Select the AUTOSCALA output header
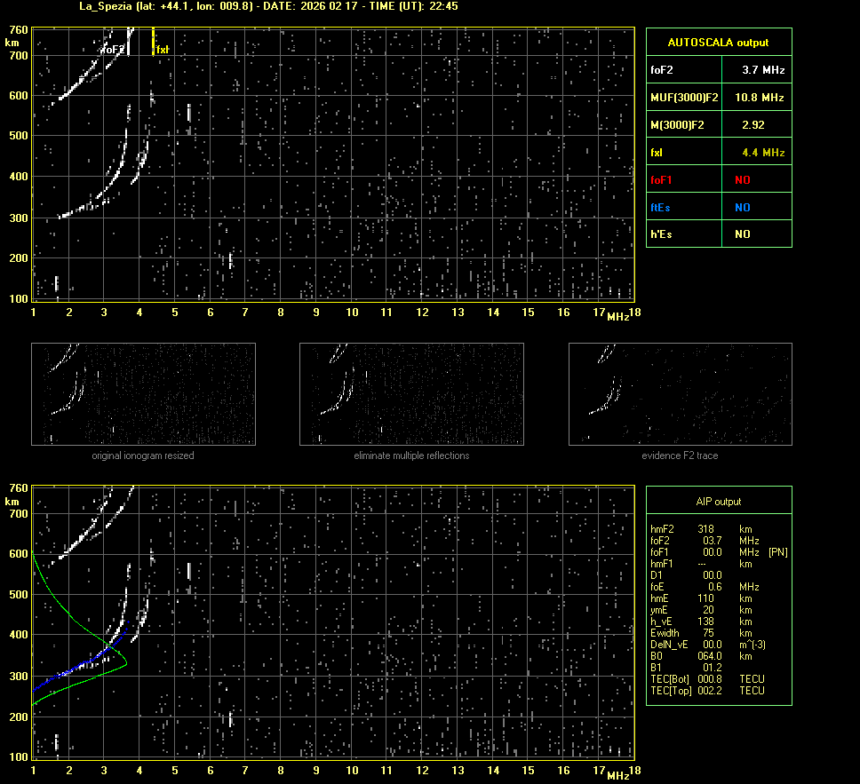 (718, 42)
